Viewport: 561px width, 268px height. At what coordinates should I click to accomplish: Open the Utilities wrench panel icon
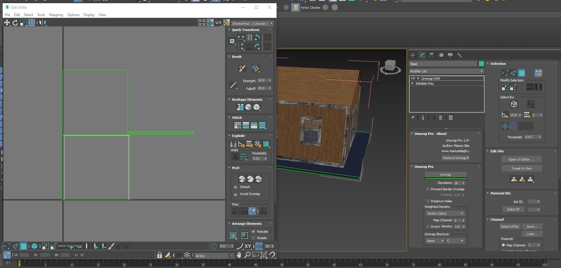(x=459, y=55)
